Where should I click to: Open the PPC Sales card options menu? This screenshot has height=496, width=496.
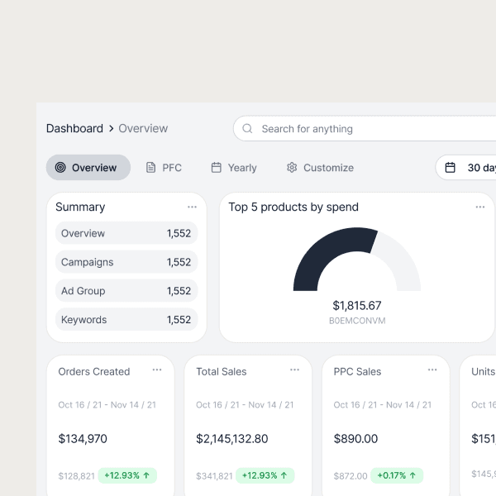(x=432, y=370)
